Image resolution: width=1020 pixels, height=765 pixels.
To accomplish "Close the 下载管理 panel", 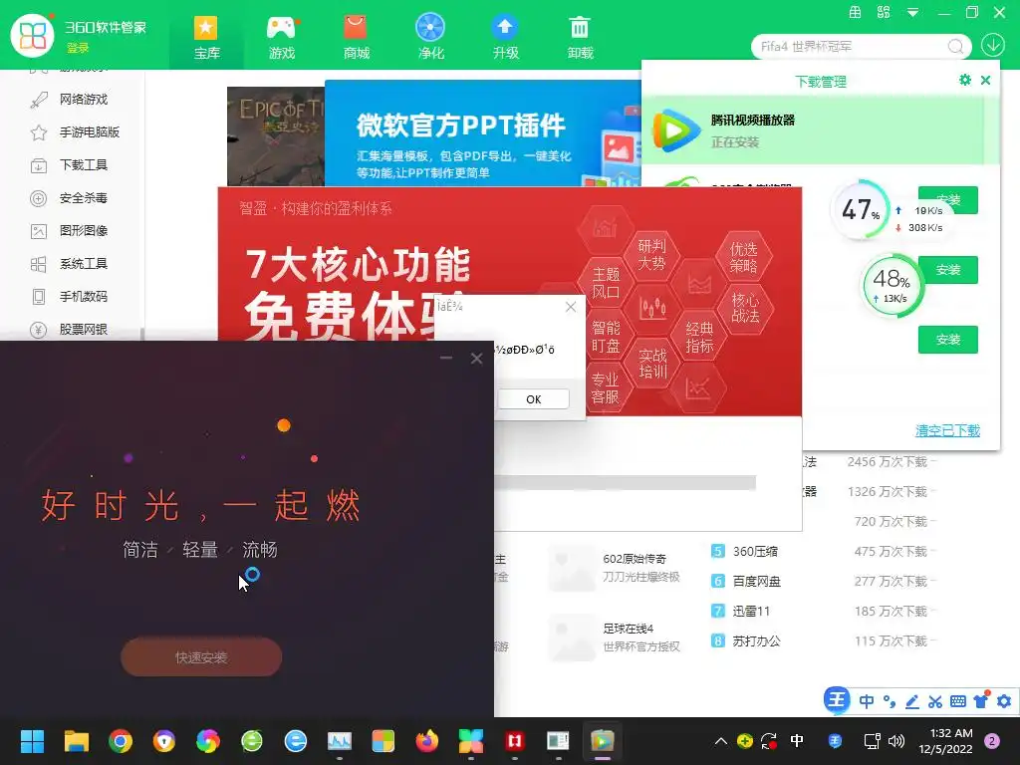I will coord(985,80).
